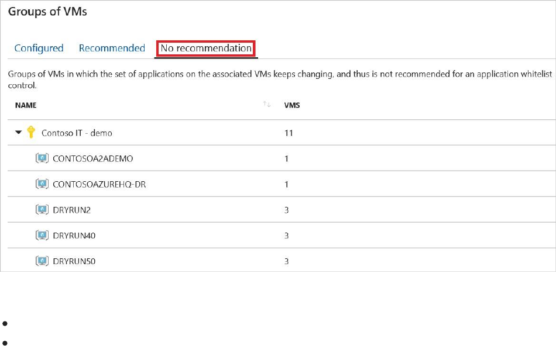Collapse the Contoso IT - demo subscription group

pyautogui.click(x=18, y=133)
